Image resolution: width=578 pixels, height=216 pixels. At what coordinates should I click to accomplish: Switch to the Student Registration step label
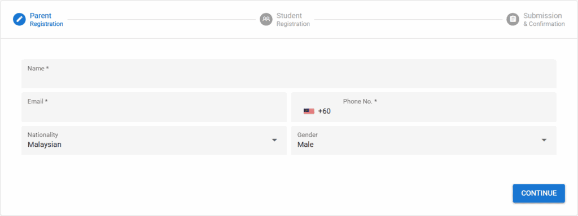(293, 20)
